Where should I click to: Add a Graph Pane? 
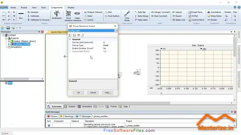pos(196,12)
